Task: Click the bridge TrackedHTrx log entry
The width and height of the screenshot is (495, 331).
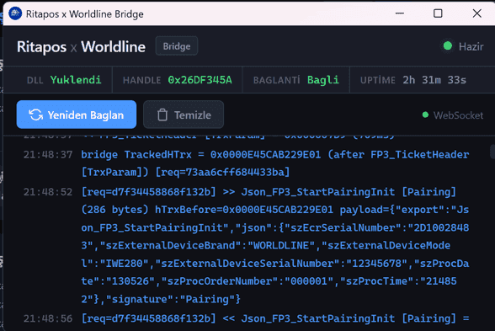Action: click(x=275, y=163)
